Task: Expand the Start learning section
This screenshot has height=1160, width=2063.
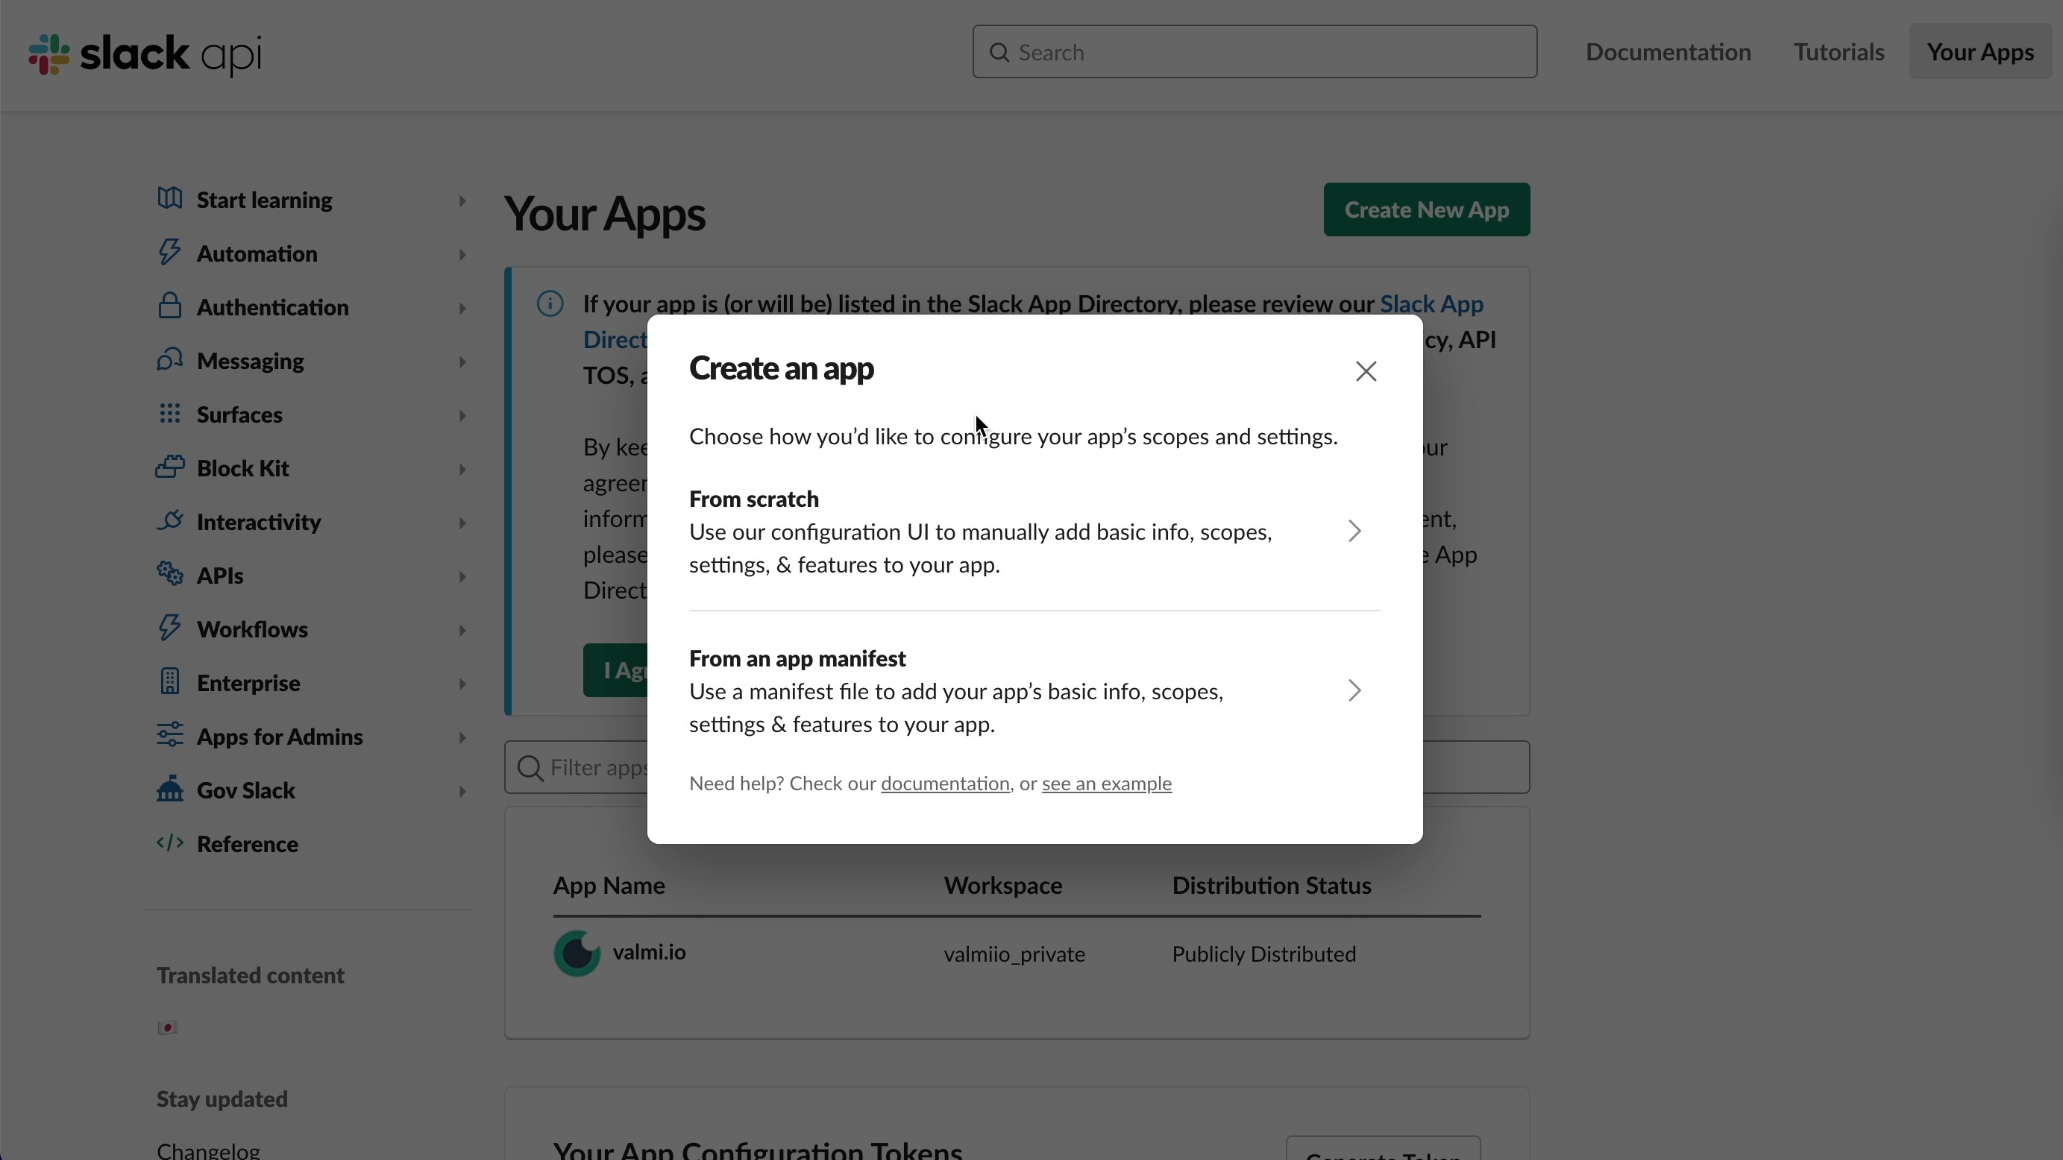Action: point(462,200)
